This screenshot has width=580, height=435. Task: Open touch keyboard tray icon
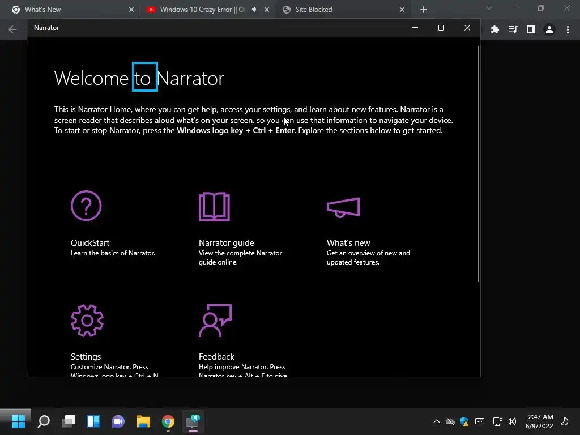(x=480, y=421)
